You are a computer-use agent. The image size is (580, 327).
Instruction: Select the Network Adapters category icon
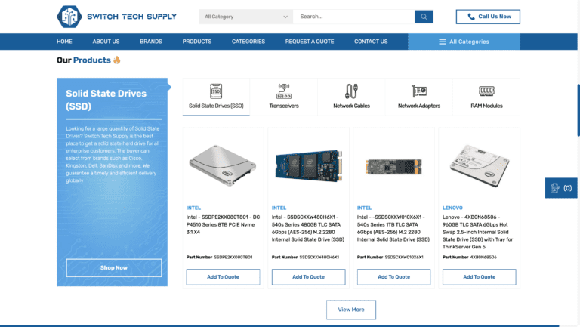(418, 91)
